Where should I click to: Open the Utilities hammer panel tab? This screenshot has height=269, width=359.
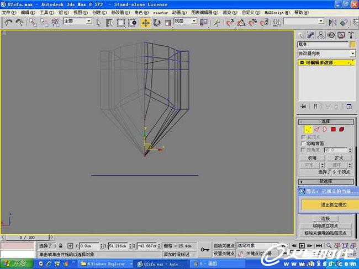point(351,35)
